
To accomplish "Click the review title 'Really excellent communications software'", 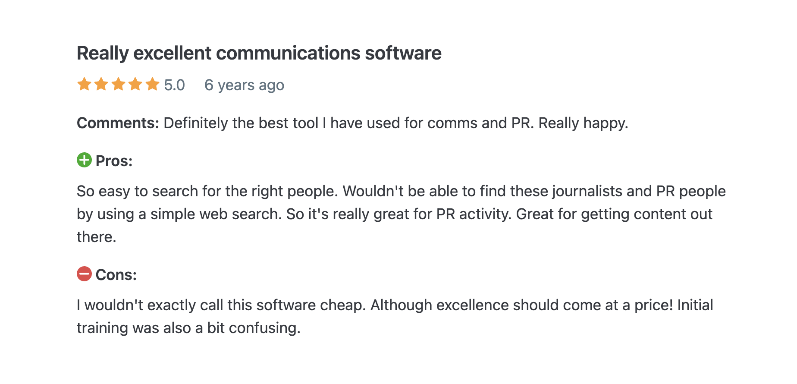I will 259,53.
